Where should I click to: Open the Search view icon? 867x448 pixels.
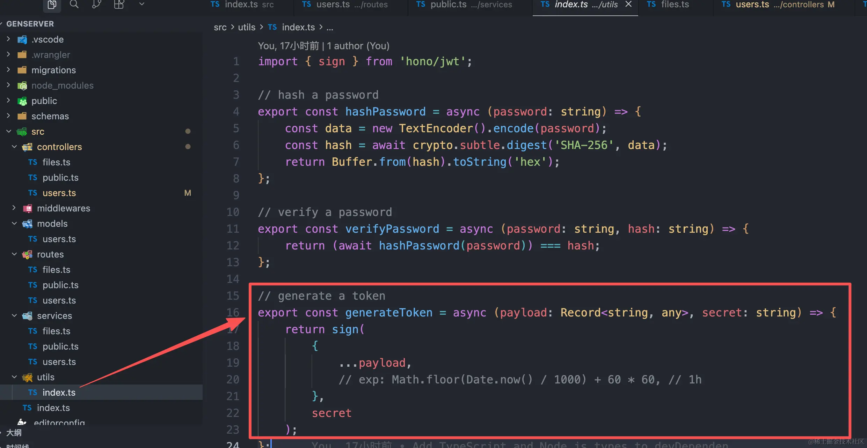74,5
